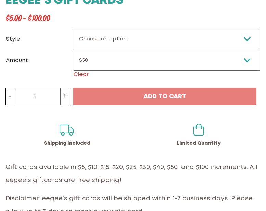Screen dimensions: 266x211
Task: Click the Disclaimer shipping paragraph
Action: click(129, 199)
